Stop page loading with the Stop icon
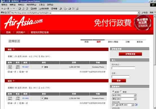The width and height of the screenshot is (156, 109). 19,8
